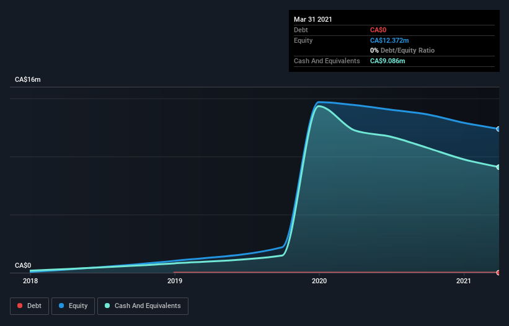Click the CA$9.086m cash value
This screenshot has width=509, height=326.
[387, 61]
